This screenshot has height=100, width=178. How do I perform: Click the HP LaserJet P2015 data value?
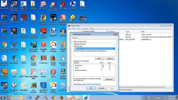click(157, 37)
